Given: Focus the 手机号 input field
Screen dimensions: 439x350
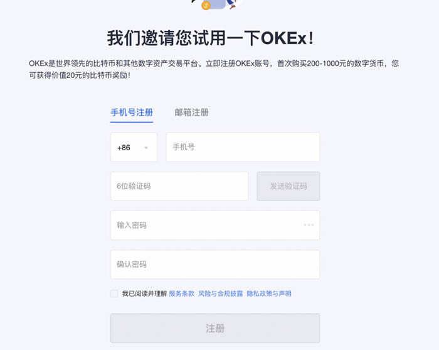Looking at the screenshot, I should pos(243,147).
